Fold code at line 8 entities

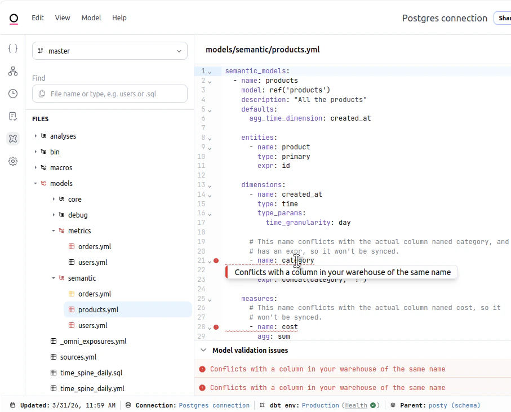click(210, 139)
